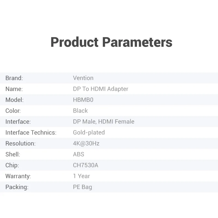Screen dimensions: 218x218
Task: Select the 4K@30Hz resolution value
Action: click(x=86, y=143)
